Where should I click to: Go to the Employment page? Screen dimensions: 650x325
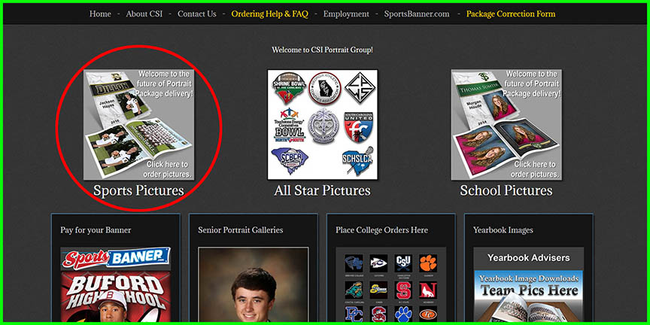346,14
